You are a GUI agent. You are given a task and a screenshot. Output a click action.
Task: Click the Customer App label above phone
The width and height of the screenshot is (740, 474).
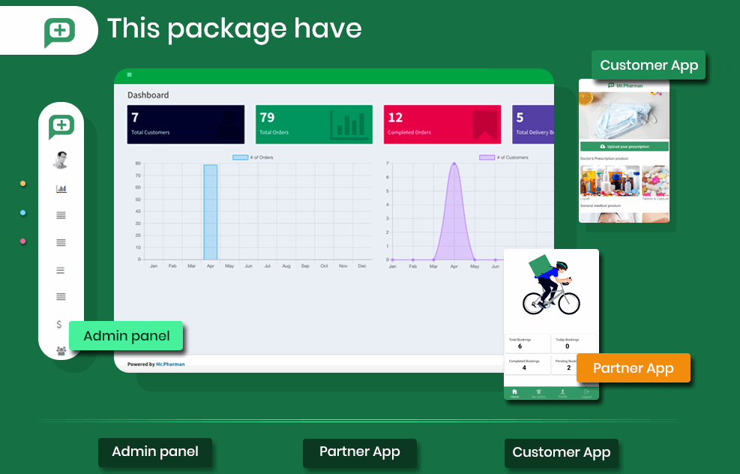pyautogui.click(x=649, y=65)
